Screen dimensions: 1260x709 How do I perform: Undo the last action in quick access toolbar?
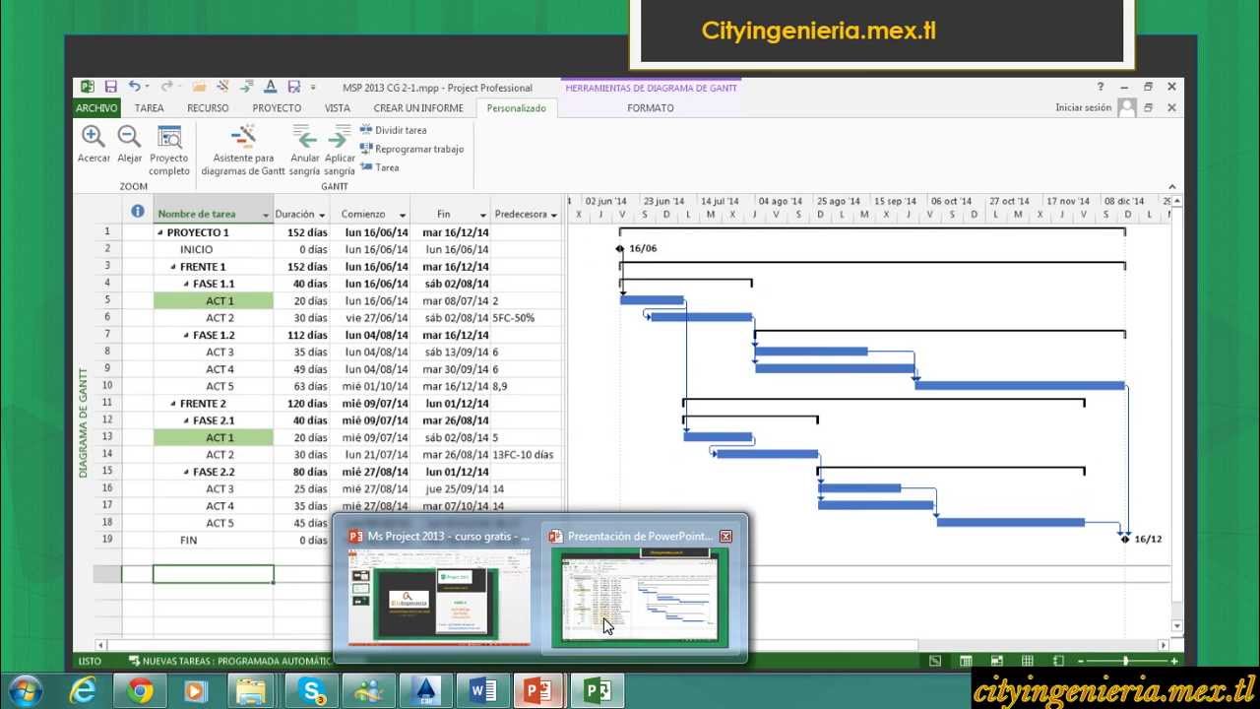pyautogui.click(x=134, y=87)
